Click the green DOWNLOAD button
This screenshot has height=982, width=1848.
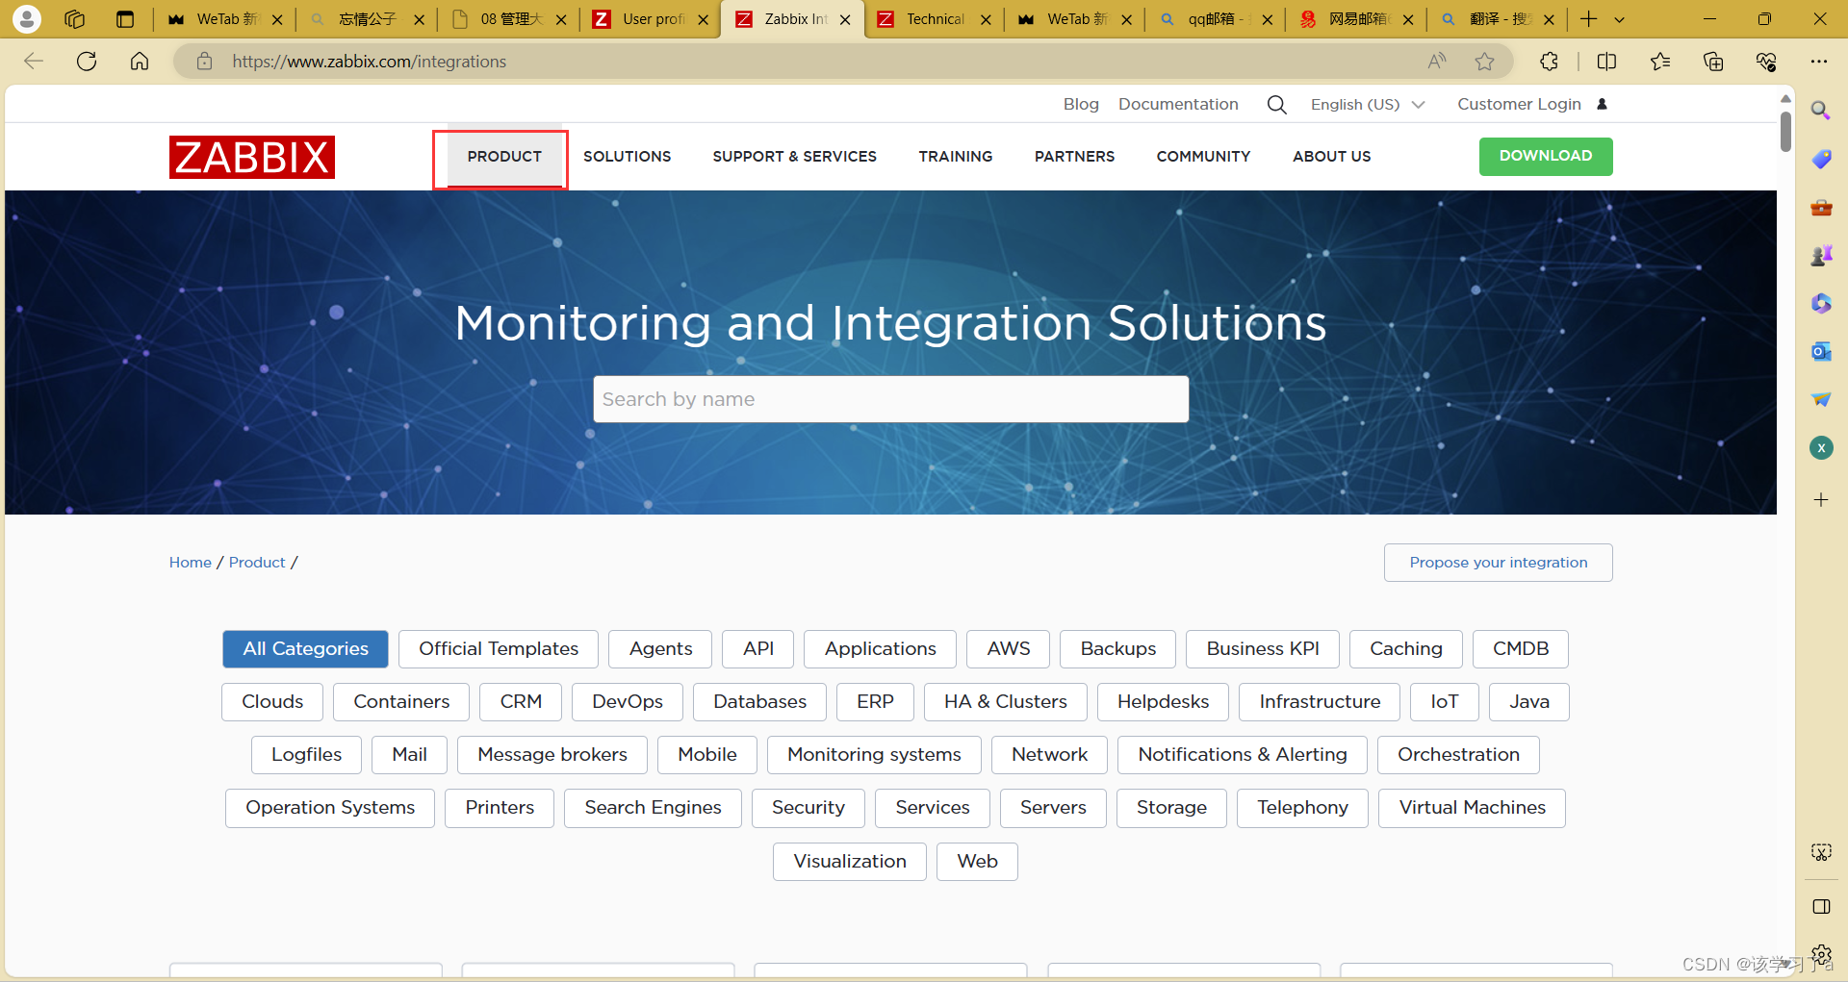(1545, 156)
